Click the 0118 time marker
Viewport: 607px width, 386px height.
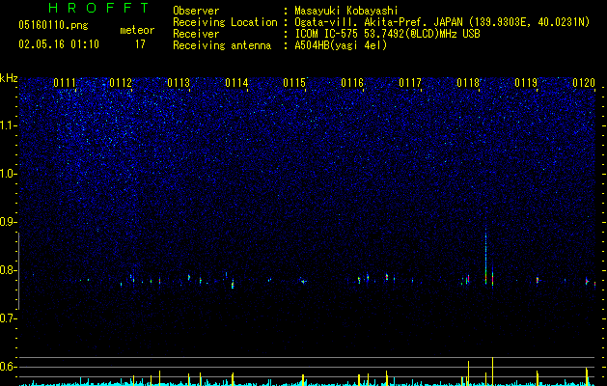[x=468, y=83]
